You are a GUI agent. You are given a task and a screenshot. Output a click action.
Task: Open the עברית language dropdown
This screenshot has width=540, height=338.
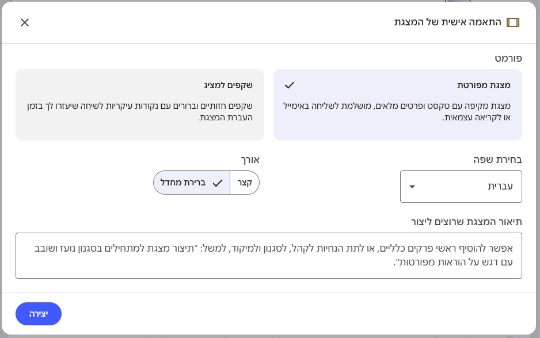coord(461,187)
